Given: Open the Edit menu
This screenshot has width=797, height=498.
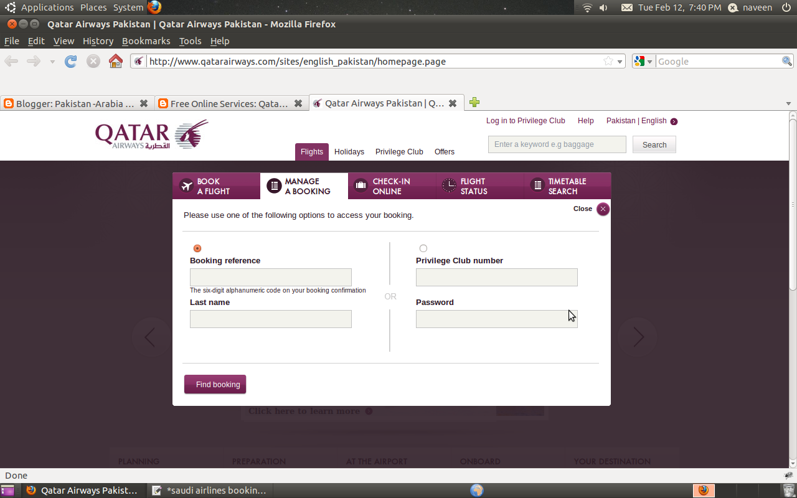Looking at the screenshot, I should [36, 41].
